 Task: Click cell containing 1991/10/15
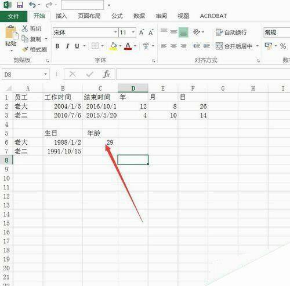[63, 151]
